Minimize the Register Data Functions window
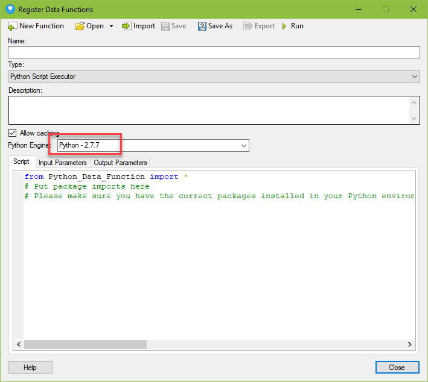This screenshot has height=382, width=428. click(x=359, y=9)
